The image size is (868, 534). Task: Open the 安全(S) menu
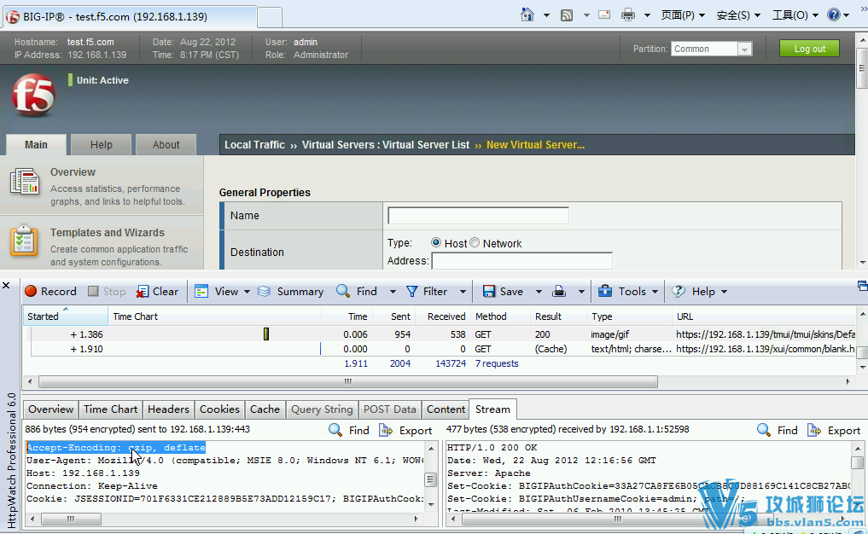coord(738,15)
